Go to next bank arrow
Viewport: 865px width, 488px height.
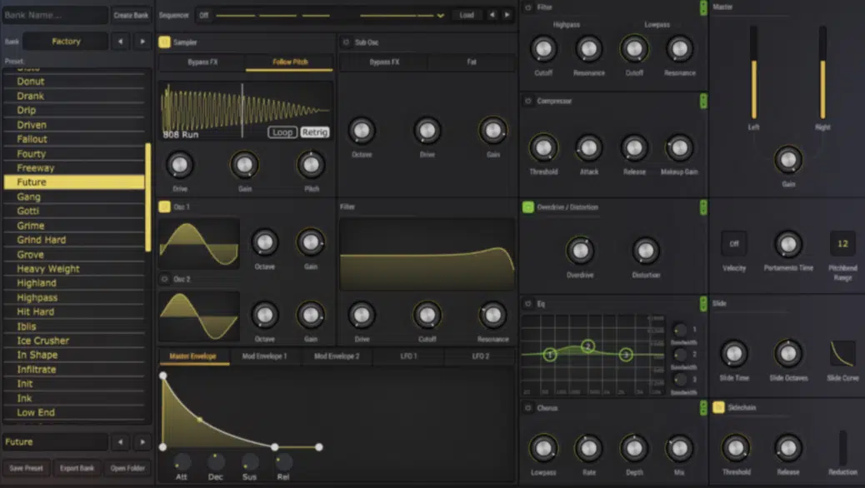(142, 42)
